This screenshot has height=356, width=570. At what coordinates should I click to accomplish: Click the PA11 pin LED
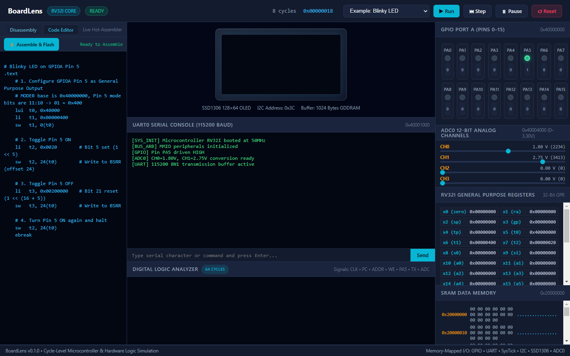click(x=494, y=97)
